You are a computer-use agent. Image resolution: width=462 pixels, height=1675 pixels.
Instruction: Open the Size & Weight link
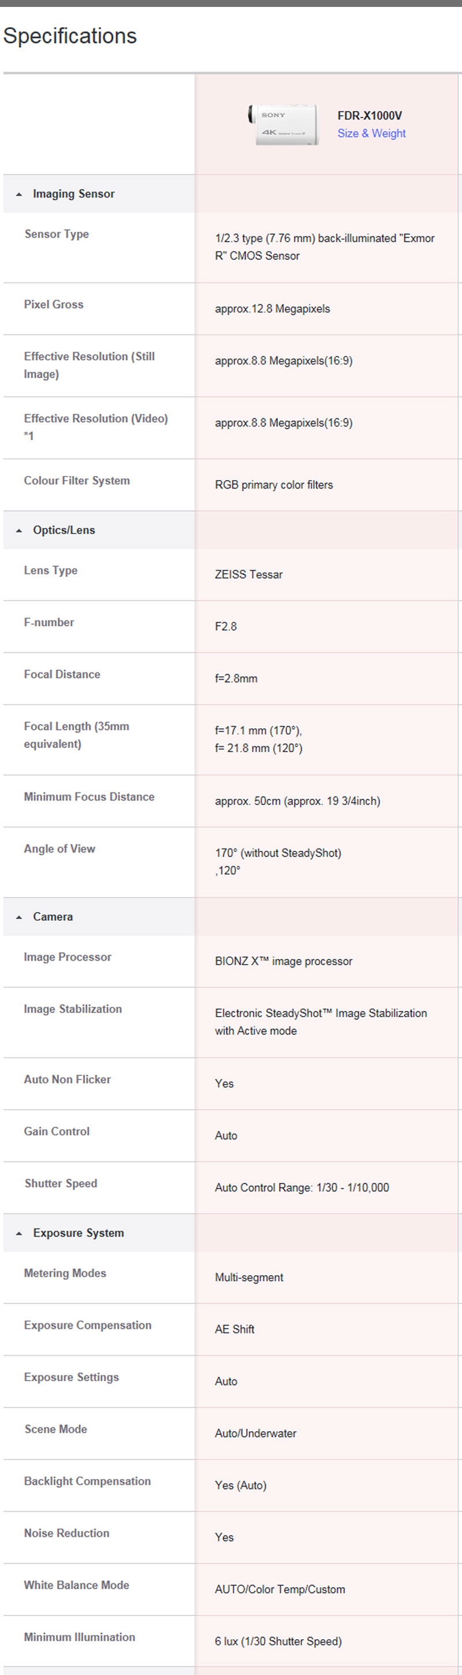pyautogui.click(x=371, y=133)
